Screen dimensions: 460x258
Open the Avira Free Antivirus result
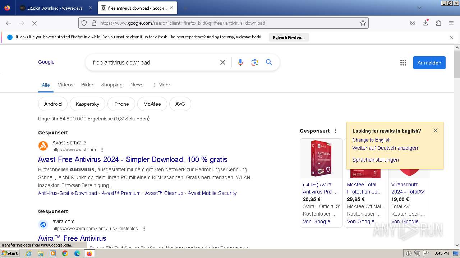(72, 238)
